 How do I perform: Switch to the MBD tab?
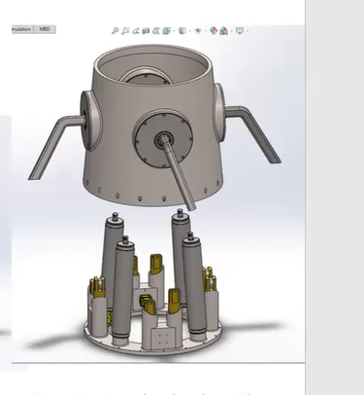[x=45, y=29]
